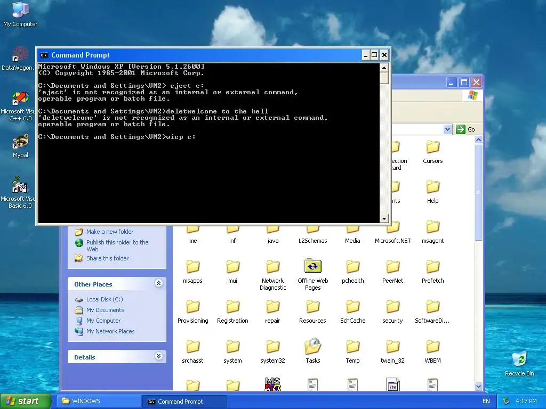Select the SoftwareDistribution folder
The image size is (546, 409).
pos(432,312)
